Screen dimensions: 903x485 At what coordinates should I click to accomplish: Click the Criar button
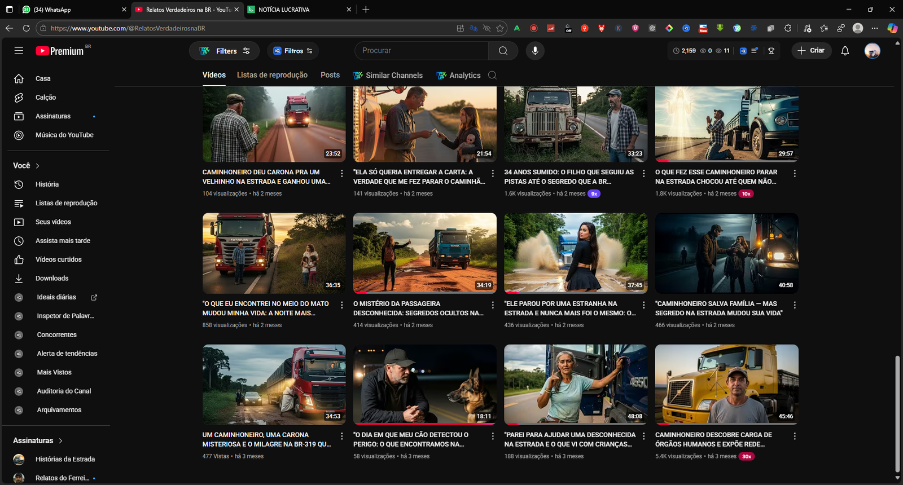click(811, 51)
